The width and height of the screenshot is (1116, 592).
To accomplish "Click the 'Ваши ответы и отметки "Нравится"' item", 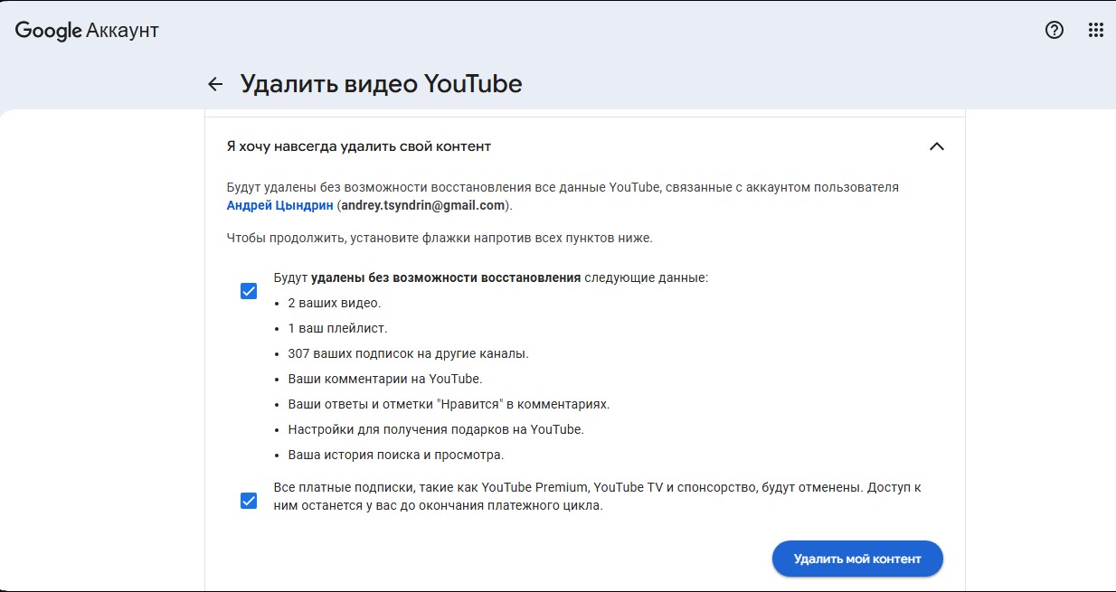I will pos(449,404).
